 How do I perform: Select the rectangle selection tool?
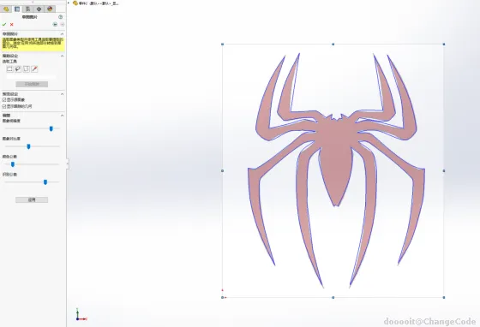[9, 69]
